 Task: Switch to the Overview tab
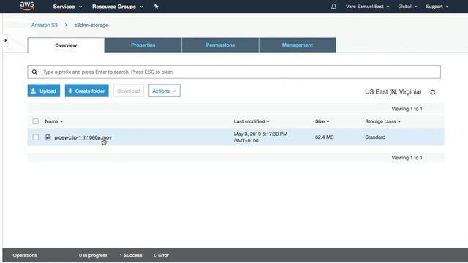66,45
